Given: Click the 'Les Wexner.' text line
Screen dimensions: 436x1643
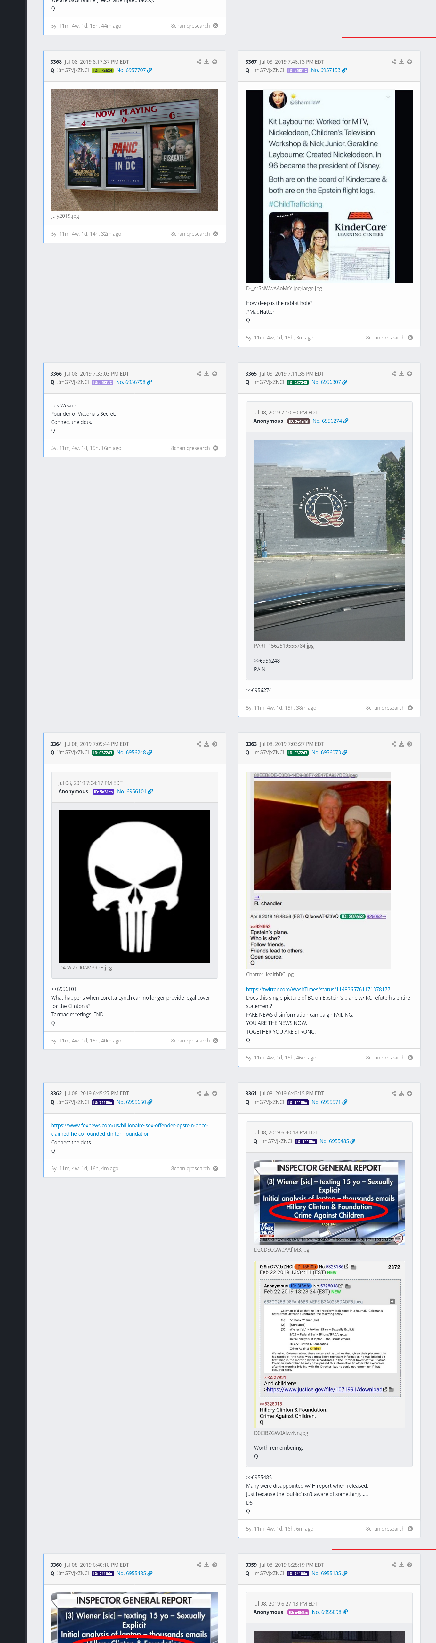Looking at the screenshot, I should click(x=65, y=406).
